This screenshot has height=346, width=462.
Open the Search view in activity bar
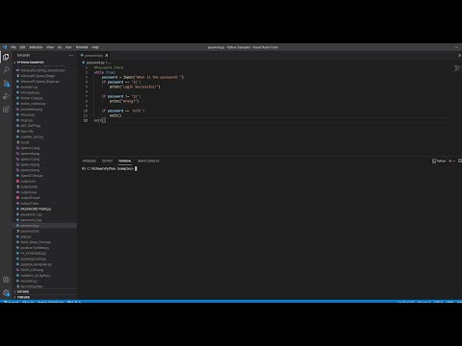point(6,70)
